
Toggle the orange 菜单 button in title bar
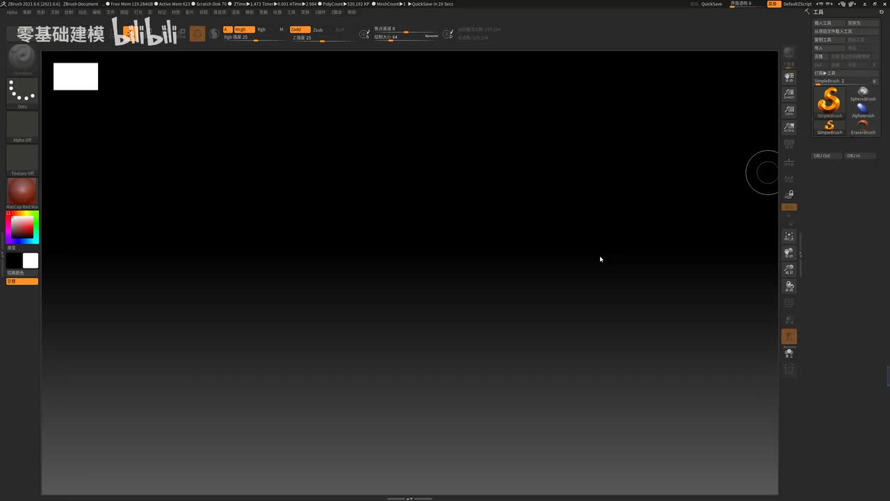(773, 3)
